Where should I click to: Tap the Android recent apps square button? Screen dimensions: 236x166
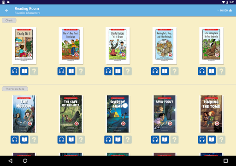point(225,161)
